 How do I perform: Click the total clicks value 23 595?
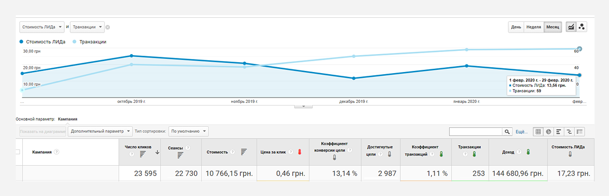click(x=145, y=174)
